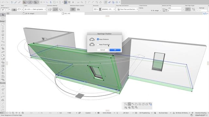This screenshot has width=209, height=117.
Task: Click the expand arrow beside Bottom and Top fields
Action: coord(183,9)
